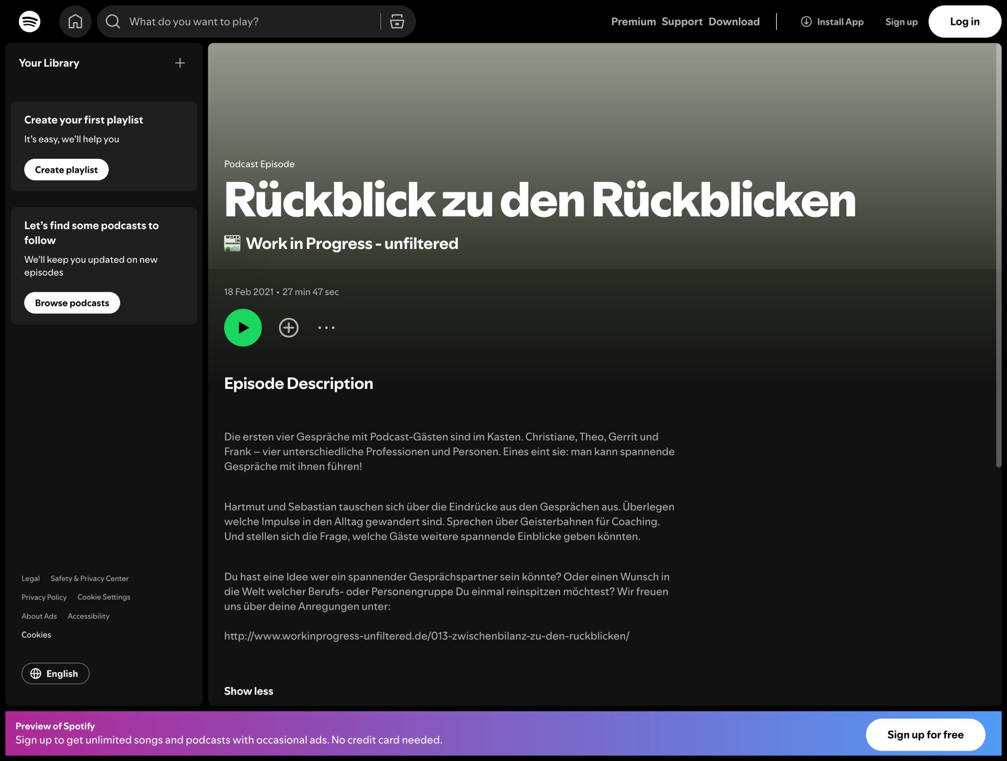Open the Work in Progress - unfiltered show

pos(352,243)
